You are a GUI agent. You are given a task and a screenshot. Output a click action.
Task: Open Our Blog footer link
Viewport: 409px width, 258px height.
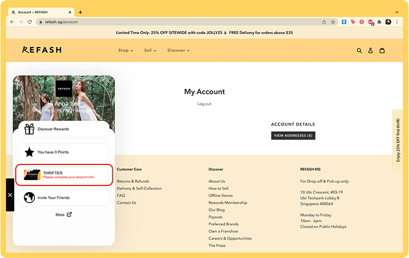pyautogui.click(x=216, y=210)
